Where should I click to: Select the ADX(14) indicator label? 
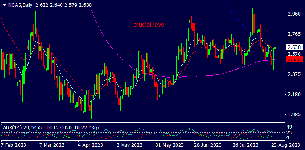pyautogui.click(x=12, y=127)
